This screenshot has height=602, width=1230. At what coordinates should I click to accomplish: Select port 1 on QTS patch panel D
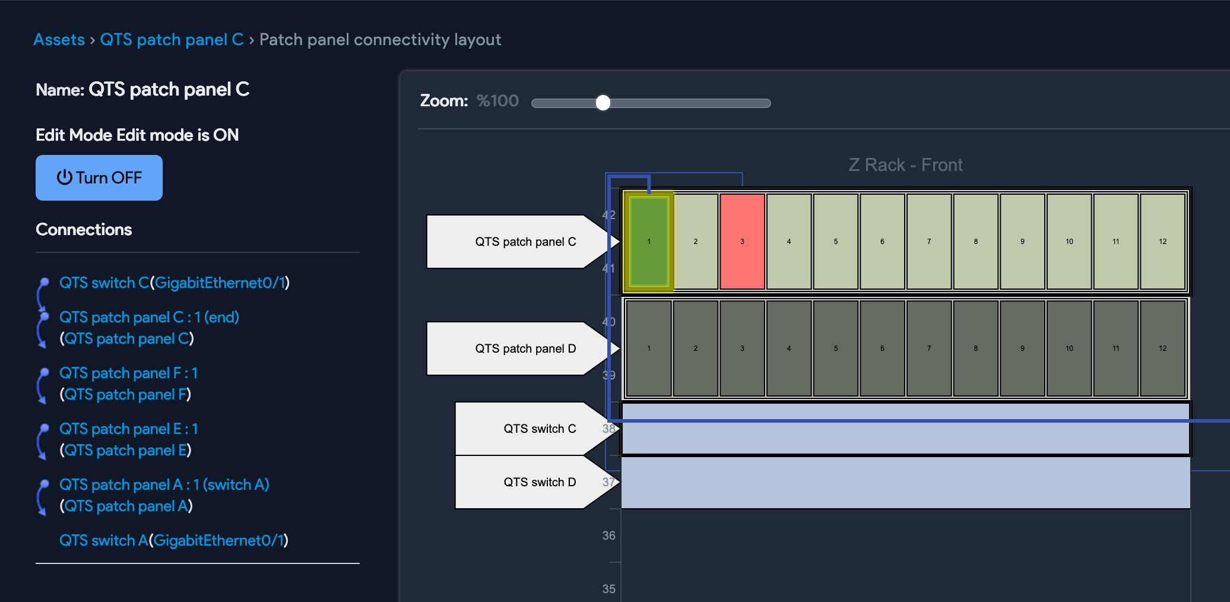pos(648,348)
